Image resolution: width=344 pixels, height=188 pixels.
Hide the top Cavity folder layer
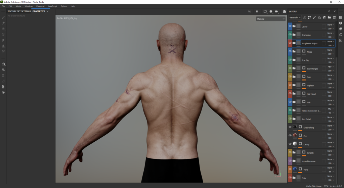pos(290,26)
